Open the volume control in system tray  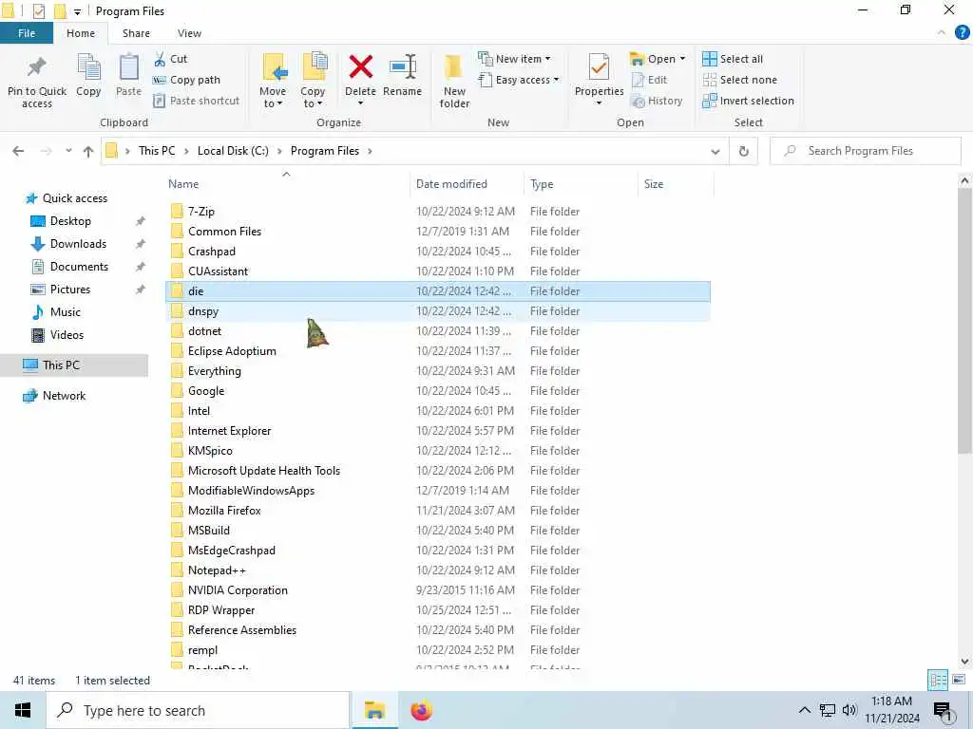click(849, 710)
